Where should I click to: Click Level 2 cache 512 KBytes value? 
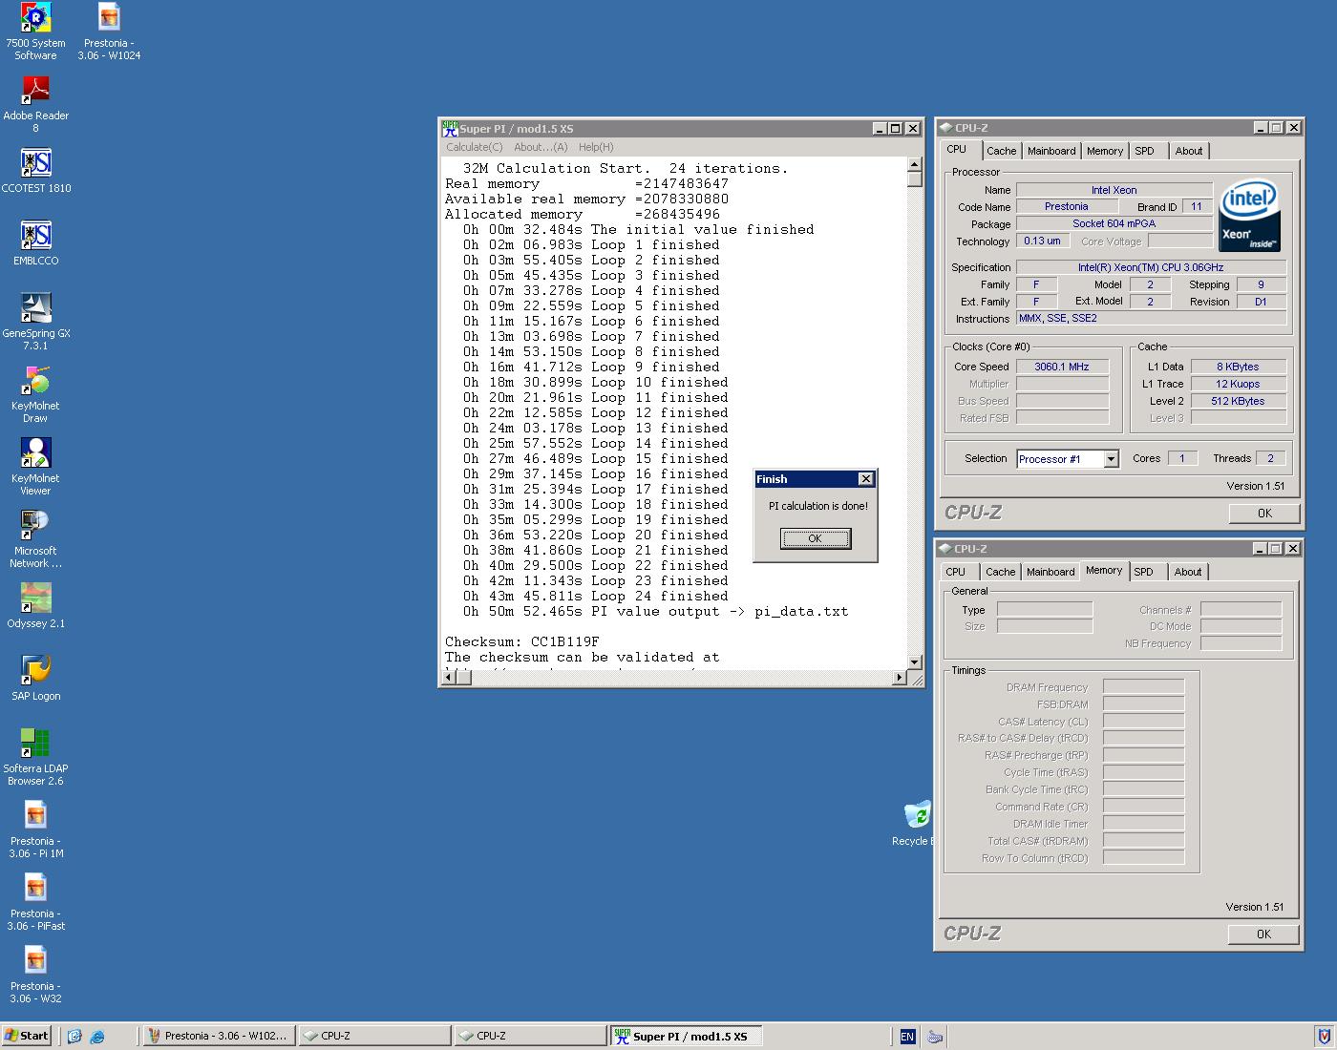[1238, 401]
